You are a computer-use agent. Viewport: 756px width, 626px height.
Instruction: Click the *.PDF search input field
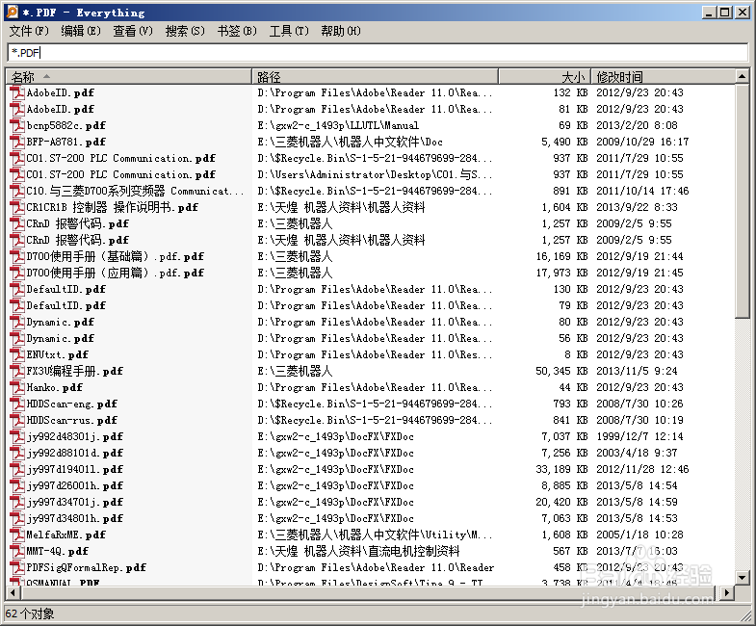pyautogui.click(x=378, y=53)
